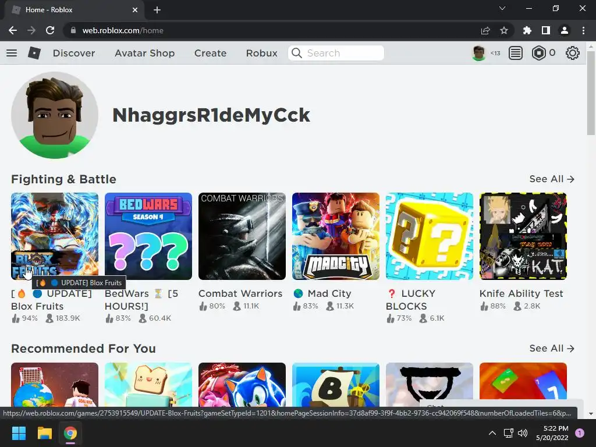
Task: Open the network icon in system tray
Action: [x=508, y=433]
